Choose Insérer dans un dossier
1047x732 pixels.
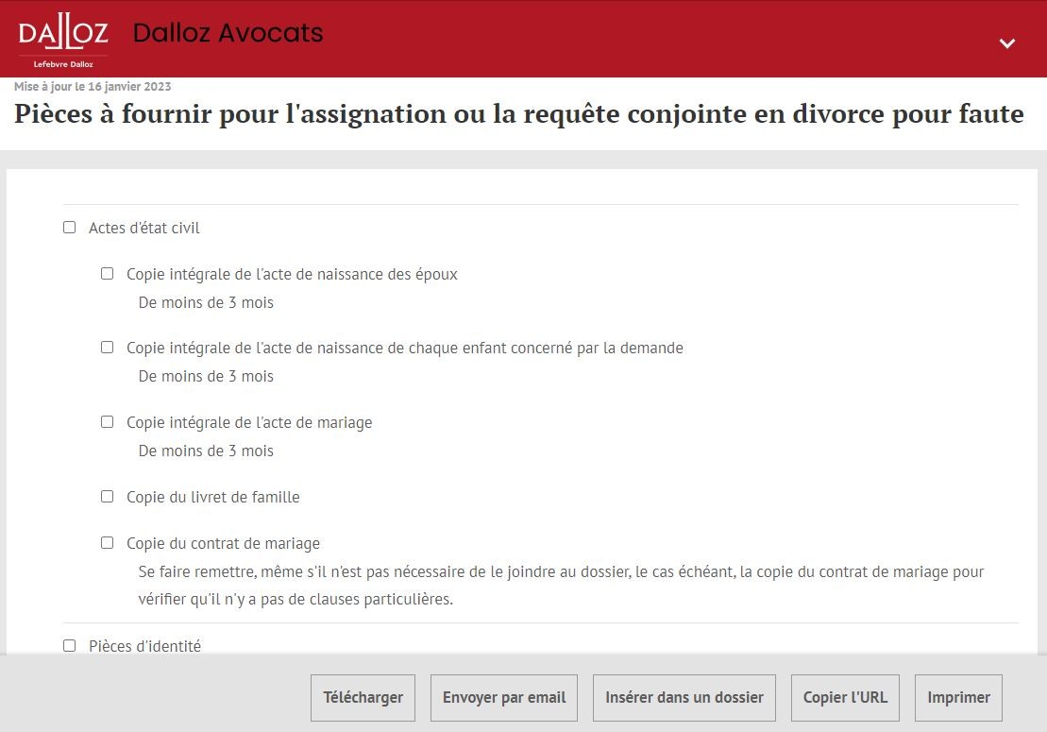(x=684, y=698)
